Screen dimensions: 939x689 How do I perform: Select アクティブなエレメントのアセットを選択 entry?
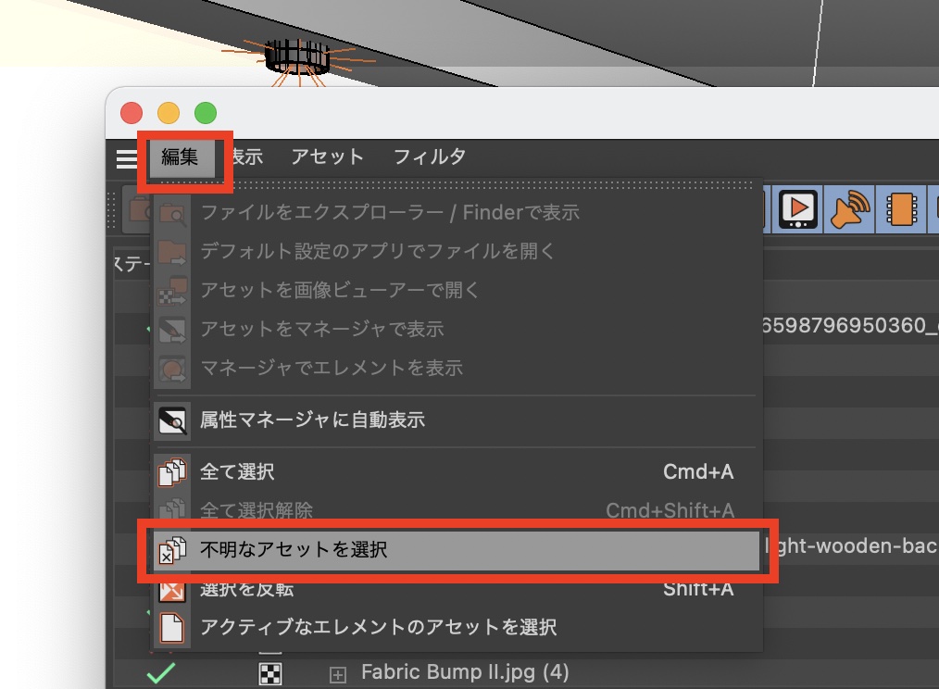coord(378,628)
